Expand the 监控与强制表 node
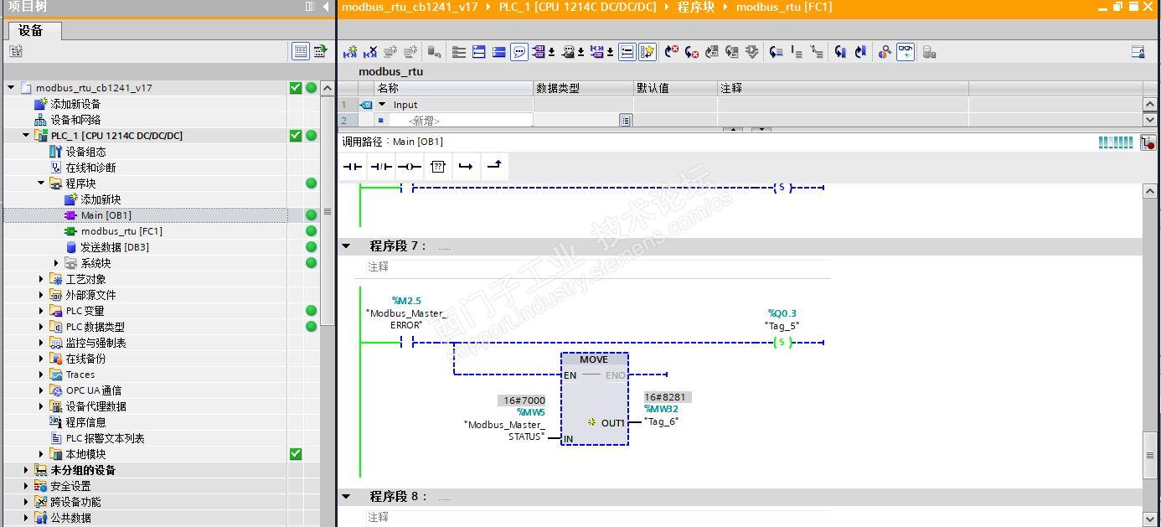The image size is (1161, 527). pyautogui.click(x=41, y=343)
